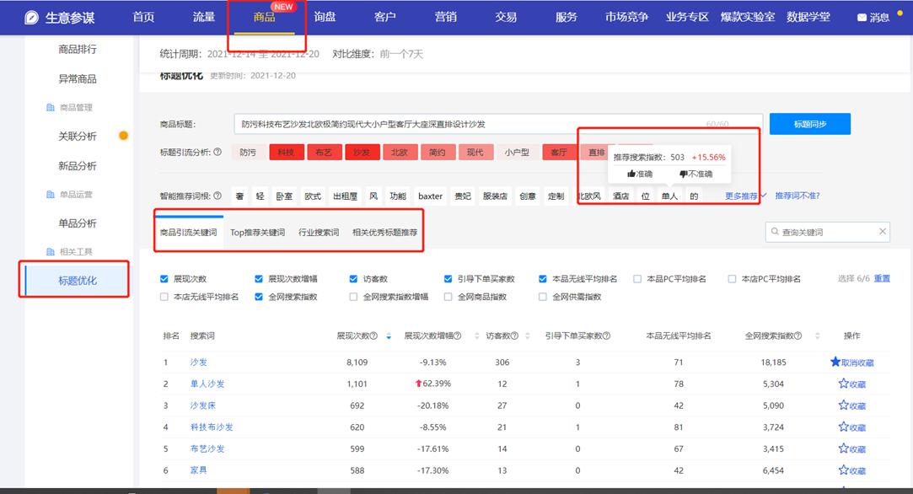This screenshot has height=494, width=913.
Task: Open the 推荐词不准? link
Action: tap(798, 195)
